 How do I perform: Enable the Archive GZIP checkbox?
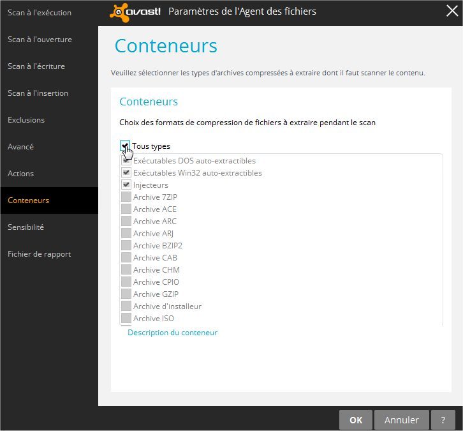point(126,294)
